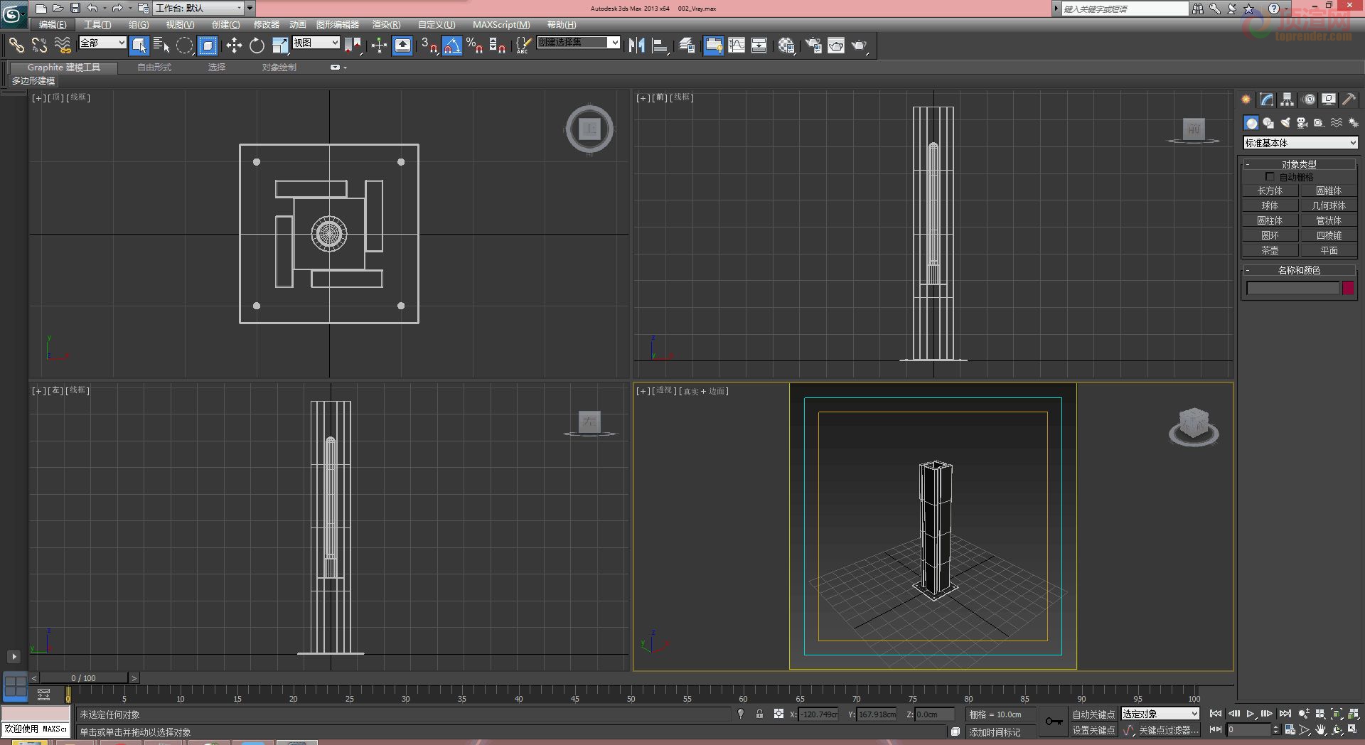This screenshot has width=1365, height=745.
Task: Open the 视图 reference coordinate dropdown
Action: (x=316, y=43)
